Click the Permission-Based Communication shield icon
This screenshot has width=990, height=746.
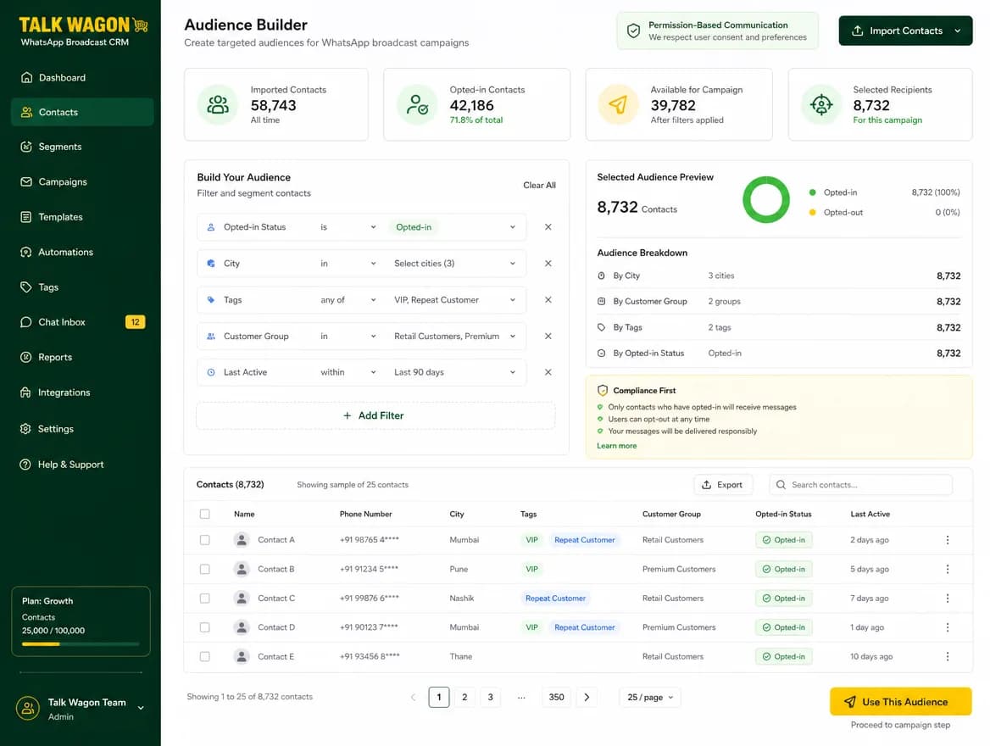(633, 31)
